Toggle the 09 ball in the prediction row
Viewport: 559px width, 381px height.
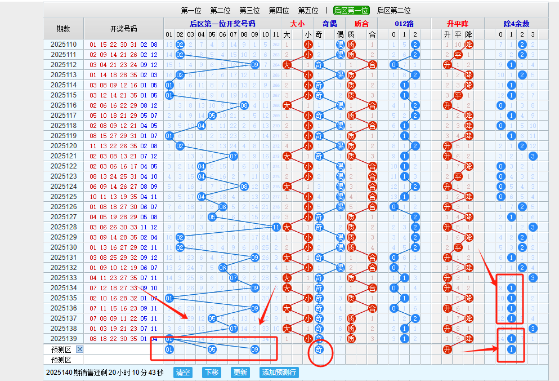(x=254, y=349)
